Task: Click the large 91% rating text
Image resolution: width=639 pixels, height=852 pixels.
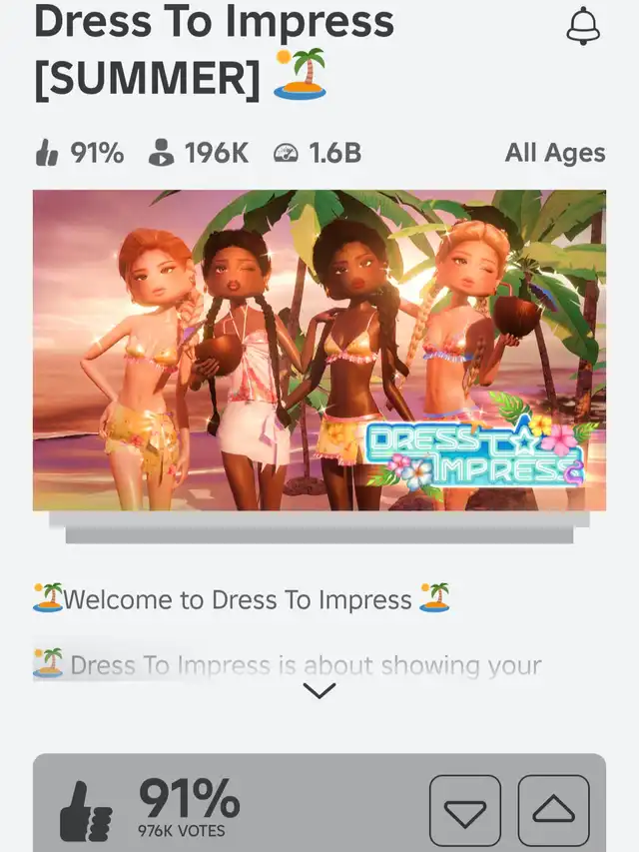Action: (x=189, y=798)
